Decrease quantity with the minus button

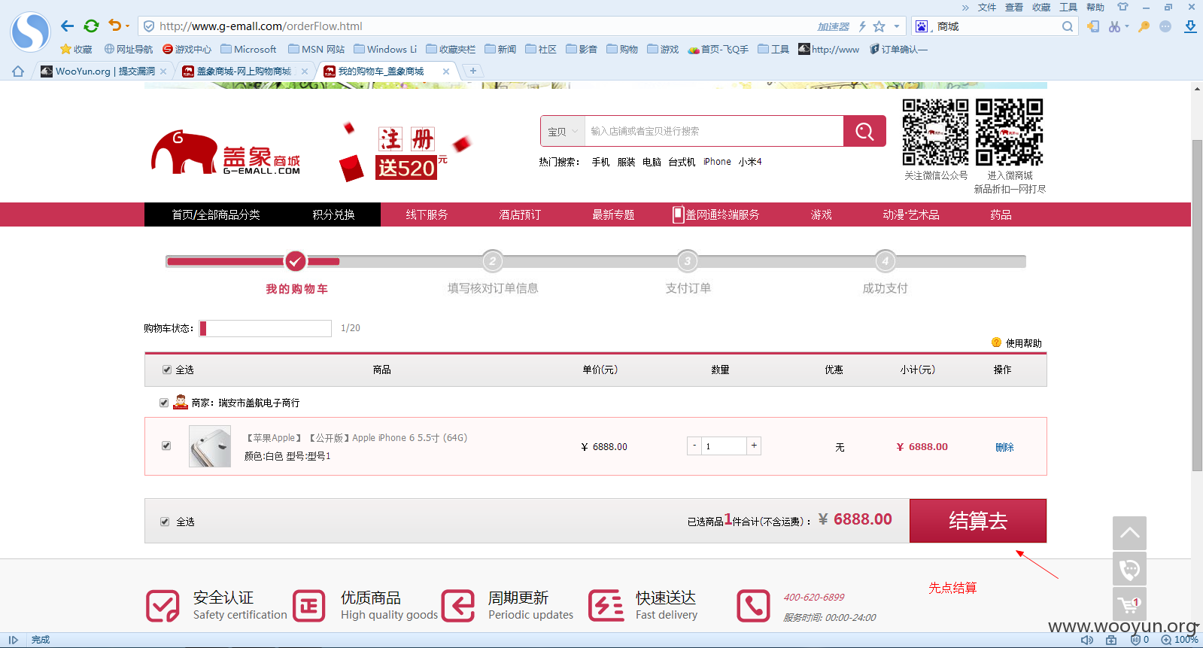point(694,446)
